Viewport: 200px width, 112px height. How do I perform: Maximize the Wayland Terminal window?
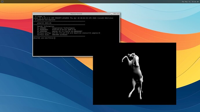pyautogui.click(x=115, y=14)
